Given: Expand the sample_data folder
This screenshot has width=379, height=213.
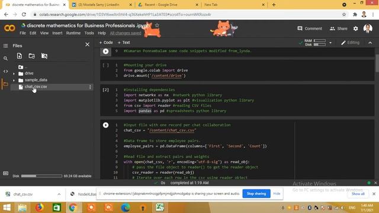Looking at the screenshot, I should (x=14, y=80).
